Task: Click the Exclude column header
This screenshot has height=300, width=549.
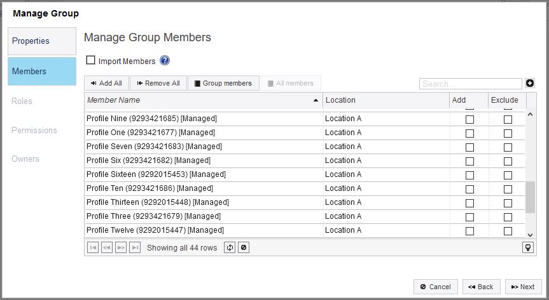Action: [x=507, y=100]
